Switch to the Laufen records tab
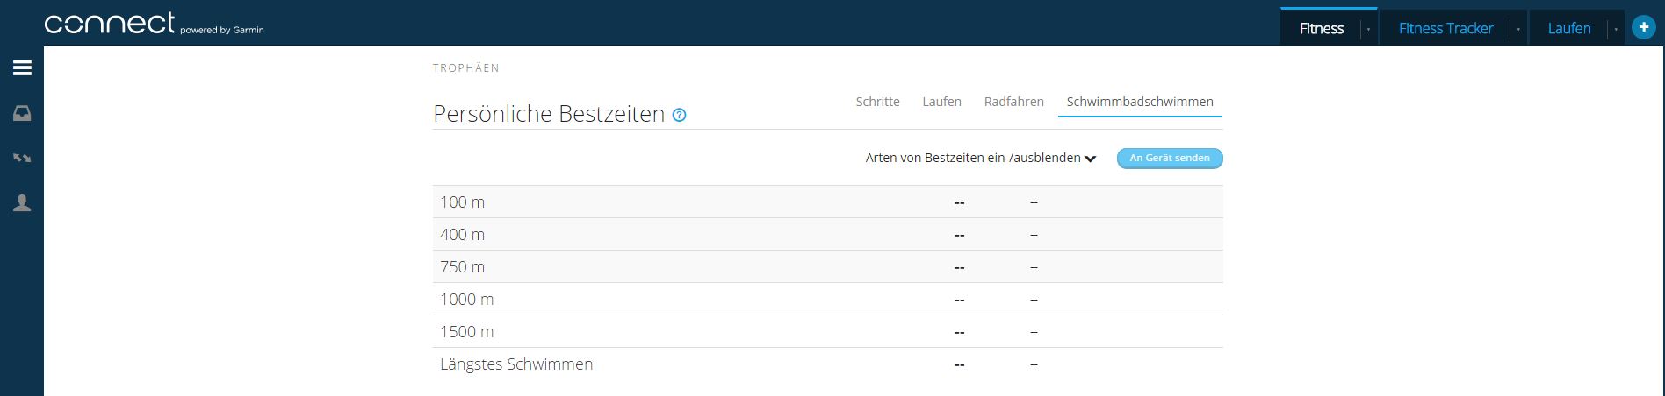 (941, 102)
